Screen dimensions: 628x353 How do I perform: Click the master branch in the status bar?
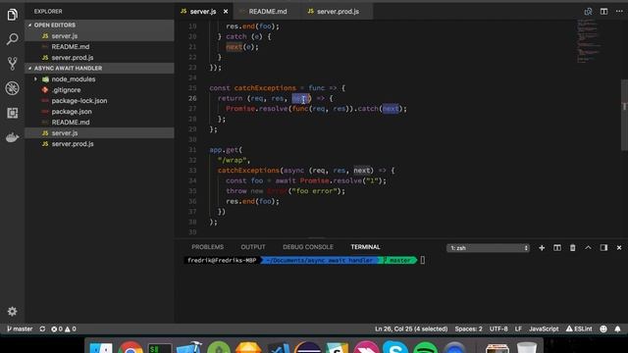(20, 329)
